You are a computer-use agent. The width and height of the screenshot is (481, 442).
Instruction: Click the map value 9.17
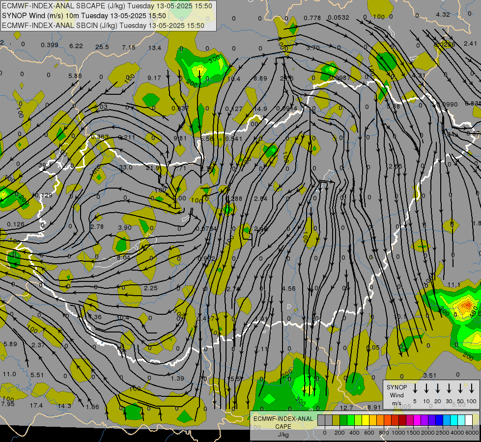coord(154,78)
